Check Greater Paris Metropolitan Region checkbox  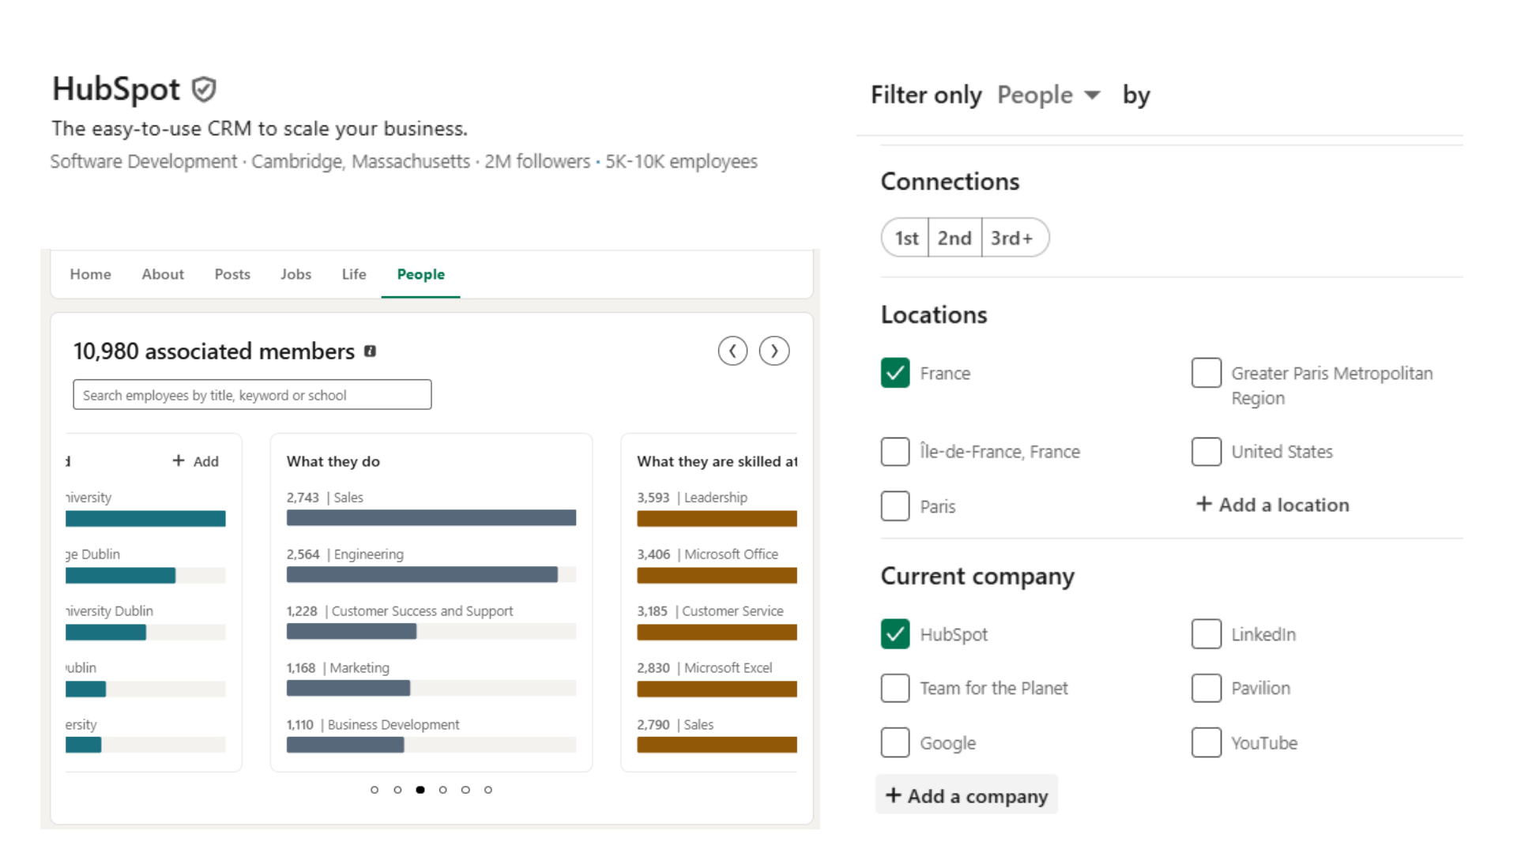1206,373
